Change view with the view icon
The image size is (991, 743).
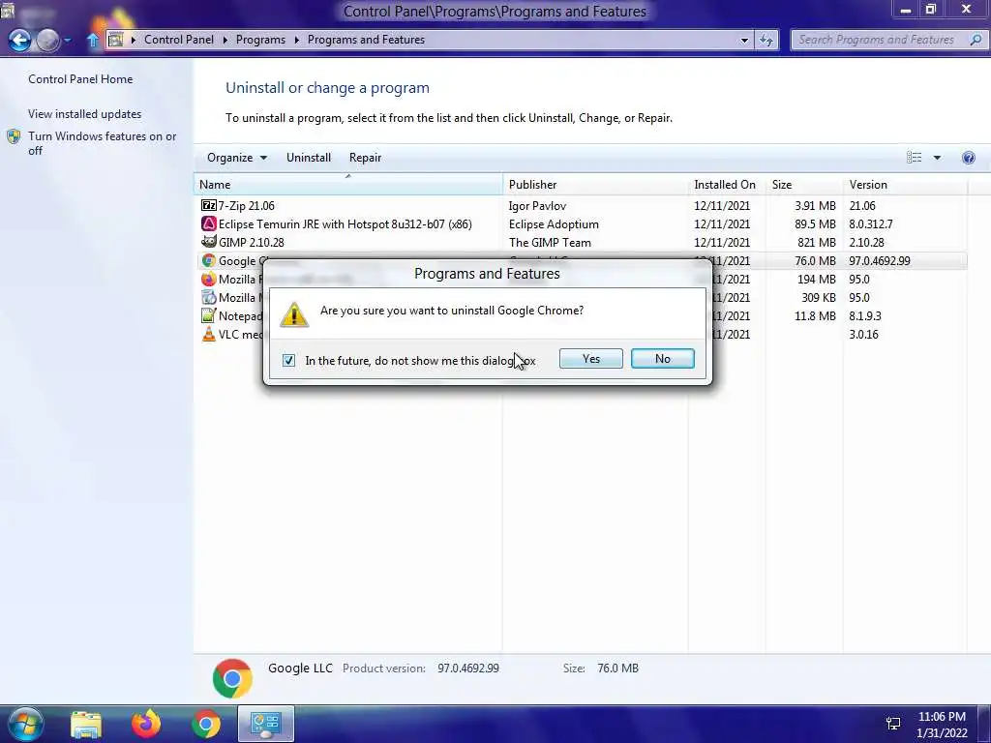click(914, 158)
